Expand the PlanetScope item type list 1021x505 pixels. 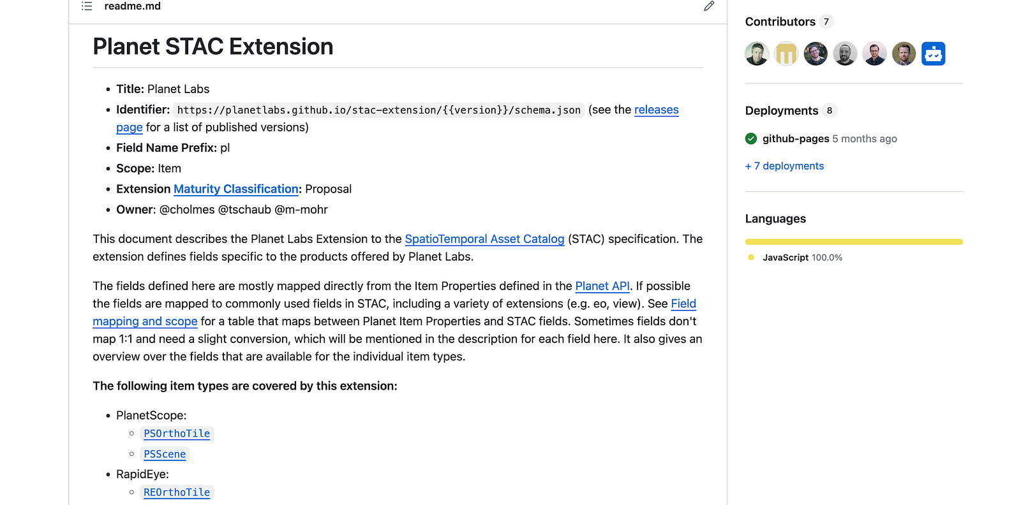point(151,415)
